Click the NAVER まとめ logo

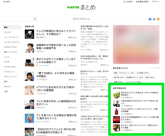[81, 7]
